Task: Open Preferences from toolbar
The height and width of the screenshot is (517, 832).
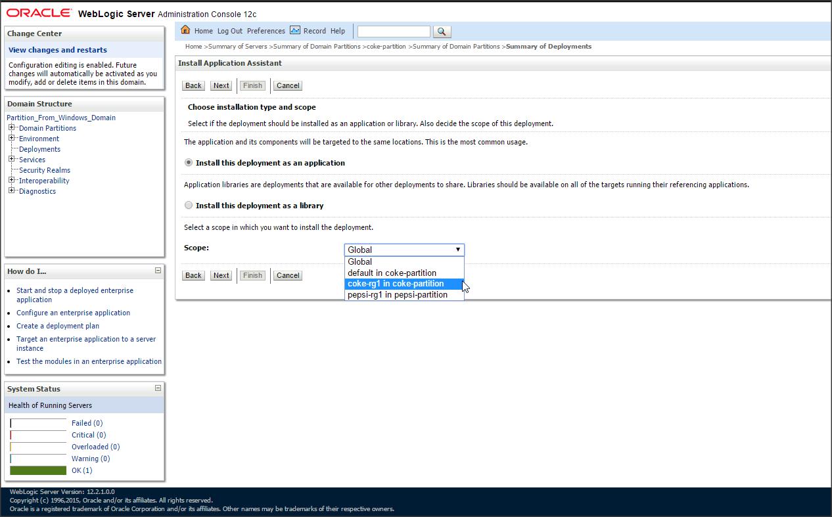Action: [x=266, y=31]
